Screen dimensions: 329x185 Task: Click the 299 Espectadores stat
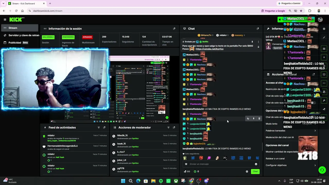click(x=109, y=39)
